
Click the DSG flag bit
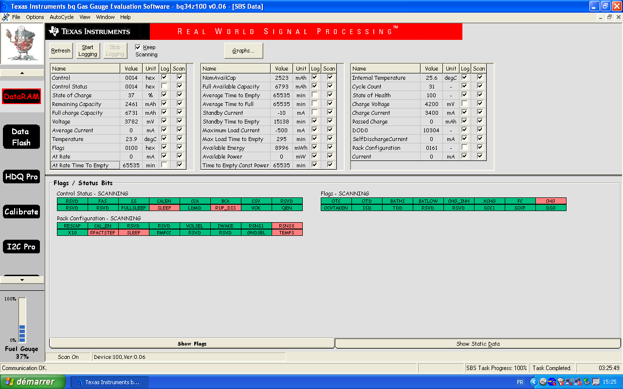[550, 208]
